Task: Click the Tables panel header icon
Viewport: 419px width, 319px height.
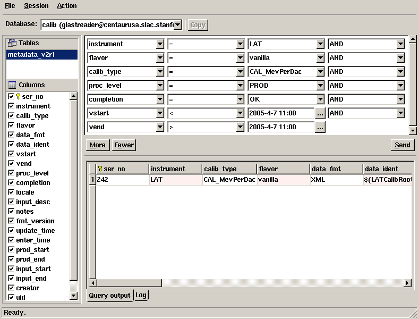Action: [12, 43]
